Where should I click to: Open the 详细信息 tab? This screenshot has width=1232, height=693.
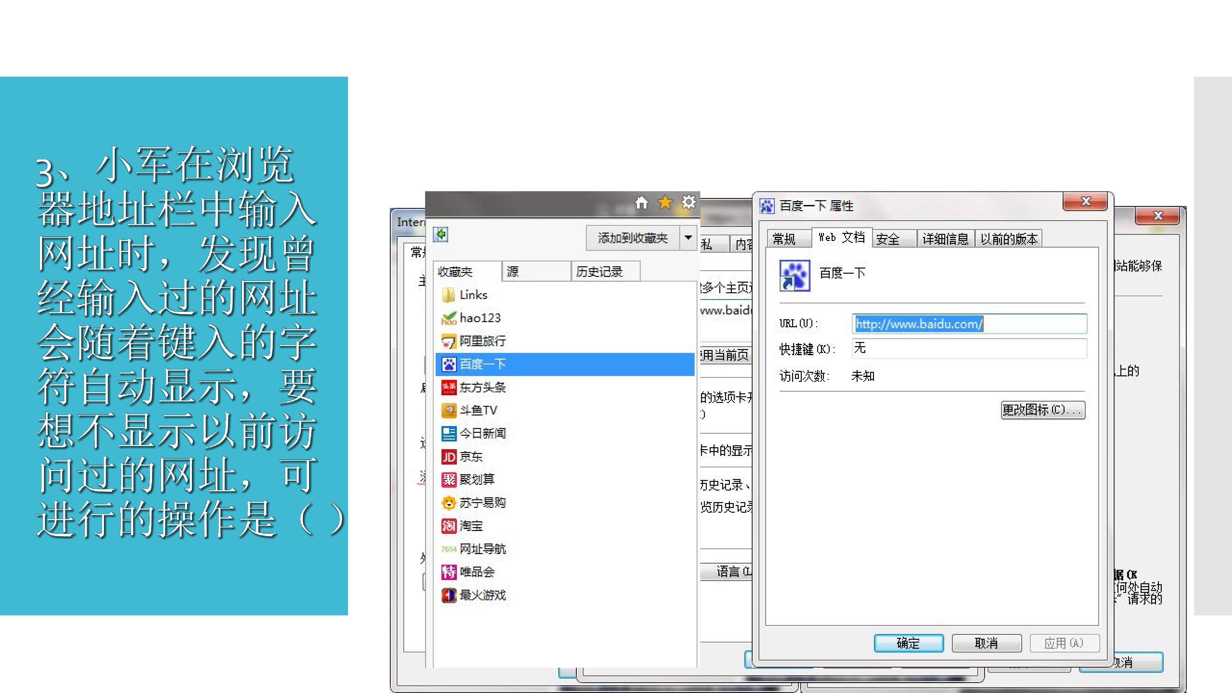coord(945,238)
